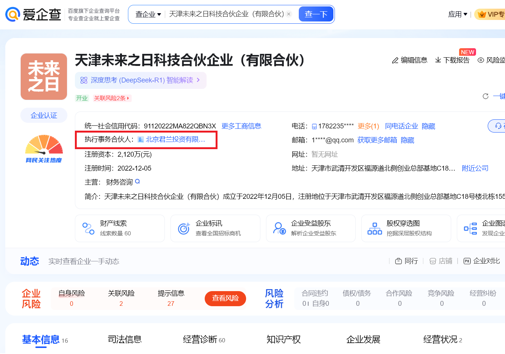The image size is (505, 354).
Task: Click the 开业 status tag
Action: tap(82, 98)
